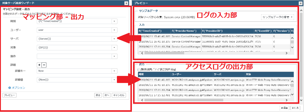Click the input table horizontal scrollbar right arrow
304x112 pixels.
click(x=287, y=53)
